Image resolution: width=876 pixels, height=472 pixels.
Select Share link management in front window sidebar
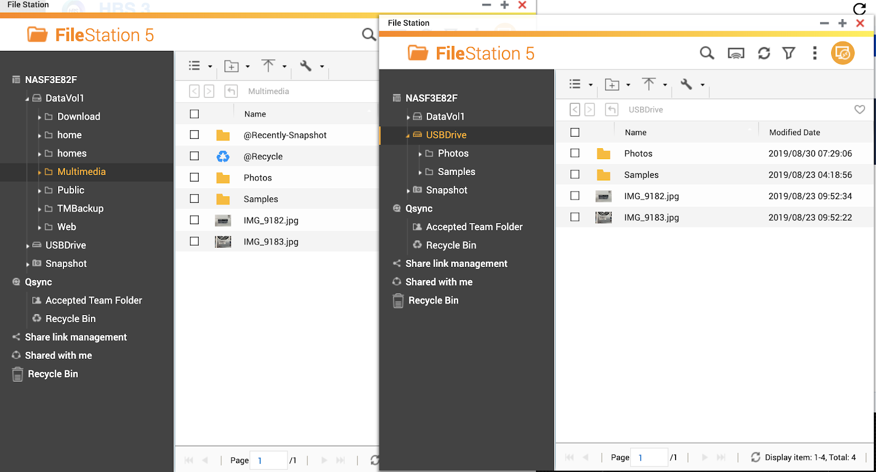click(457, 264)
